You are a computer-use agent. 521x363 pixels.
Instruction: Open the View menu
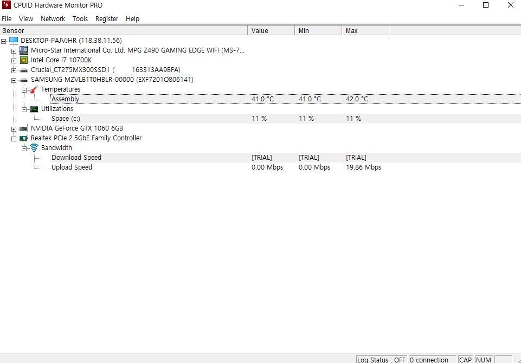click(26, 18)
